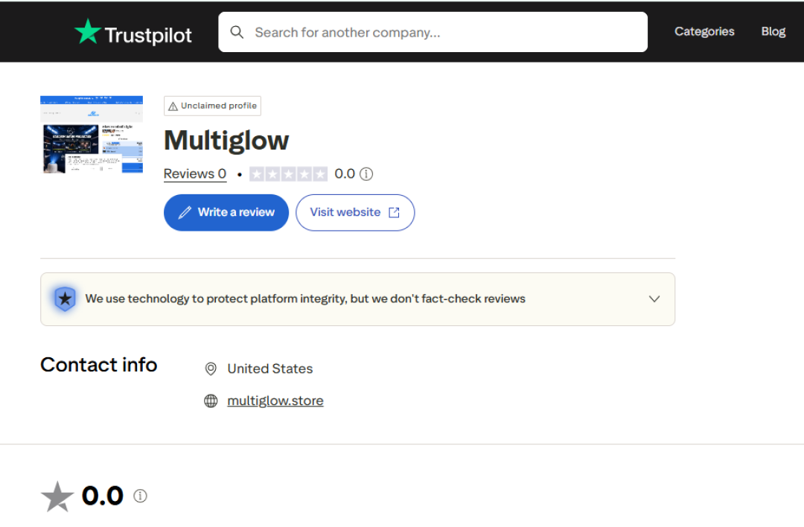The height and width of the screenshot is (527, 804).
Task: Open the Categories menu
Action: (x=704, y=32)
